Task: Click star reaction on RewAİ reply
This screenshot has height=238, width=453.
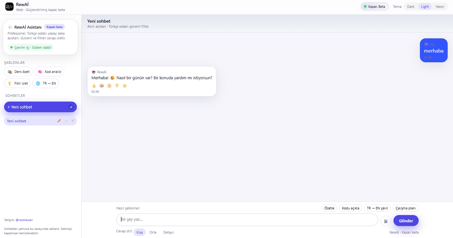Action: pyautogui.click(x=125, y=86)
